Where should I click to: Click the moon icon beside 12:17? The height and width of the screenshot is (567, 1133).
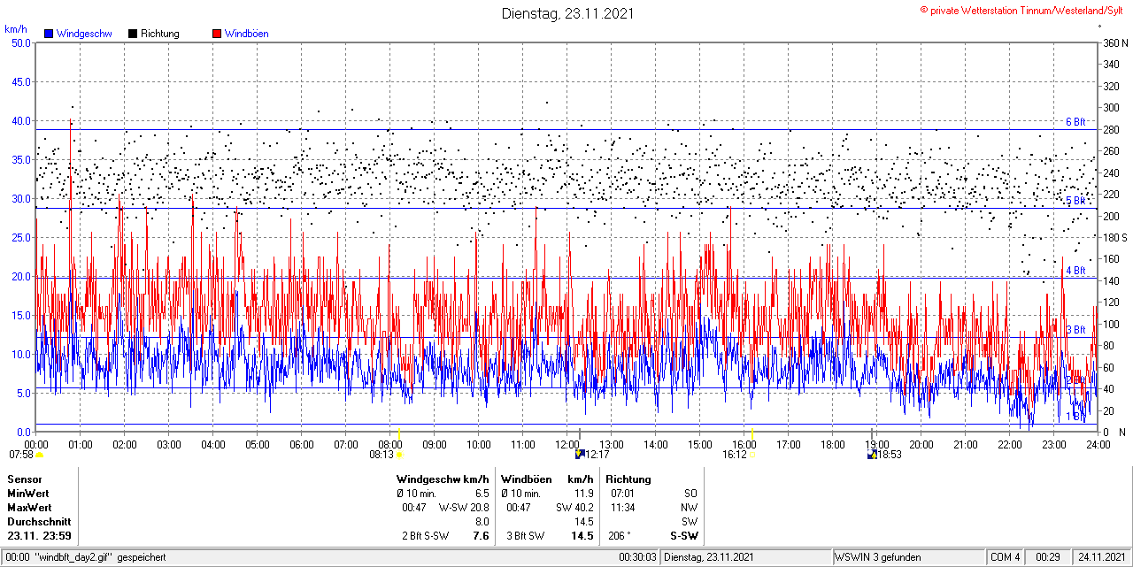point(580,454)
